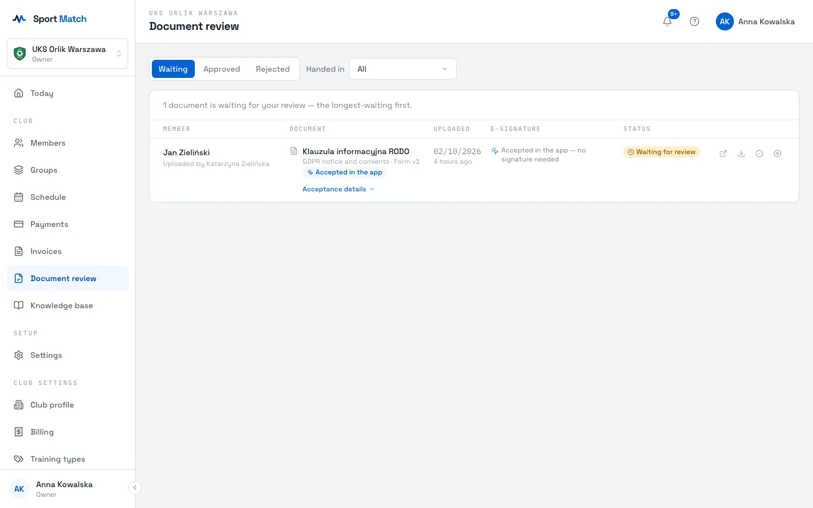
Task: Click the DOCUMENT column header
Action: (x=308, y=129)
